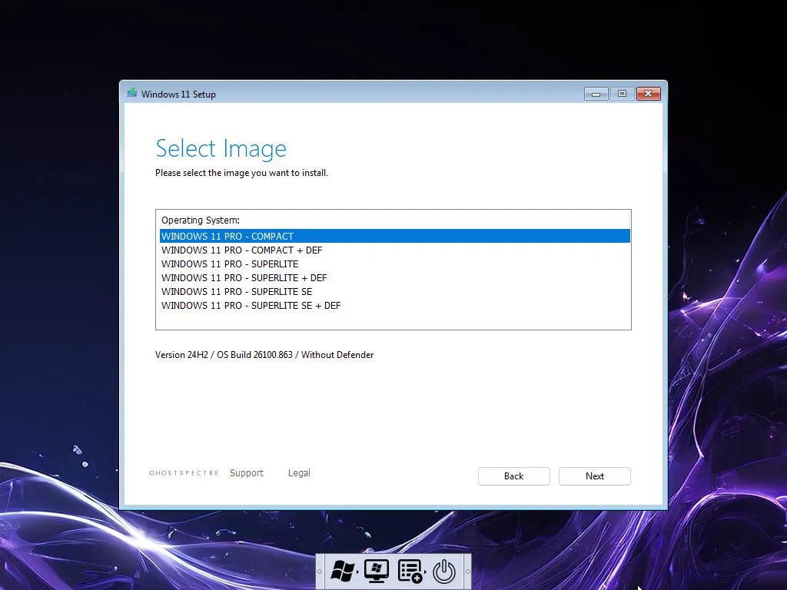
Task: Maximize the Windows 11 Setup window
Action: pyautogui.click(x=623, y=94)
